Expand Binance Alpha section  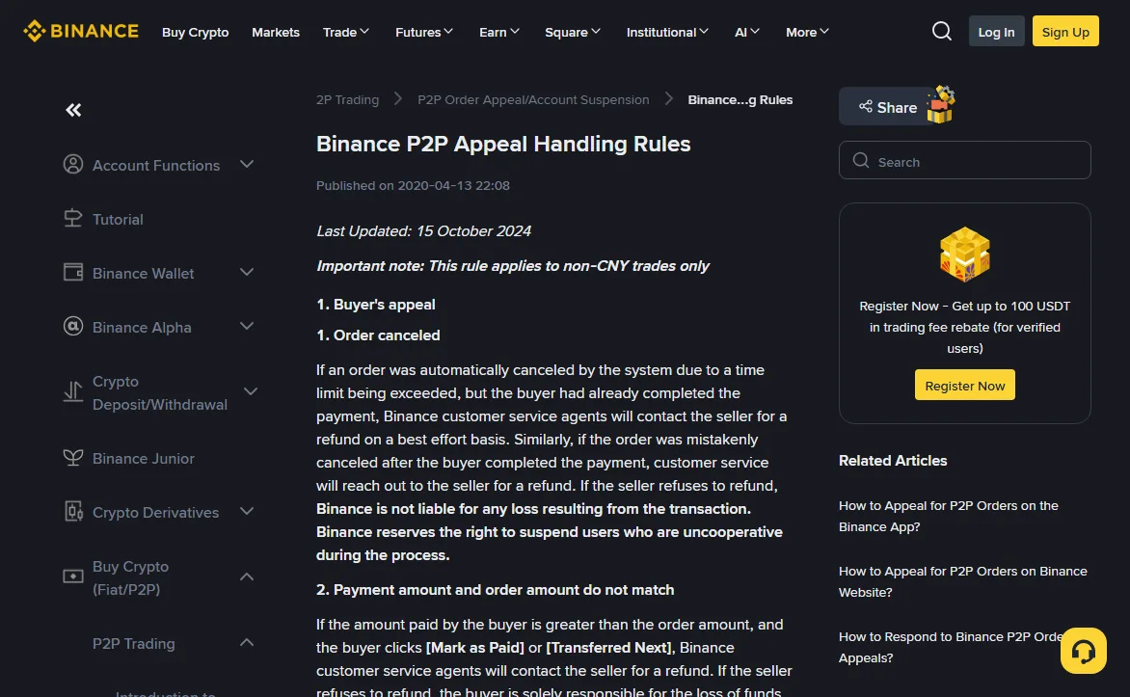coord(247,327)
